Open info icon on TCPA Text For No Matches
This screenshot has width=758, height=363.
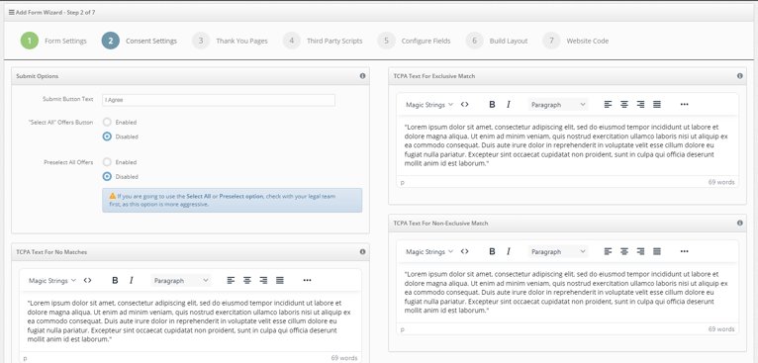pyautogui.click(x=362, y=252)
